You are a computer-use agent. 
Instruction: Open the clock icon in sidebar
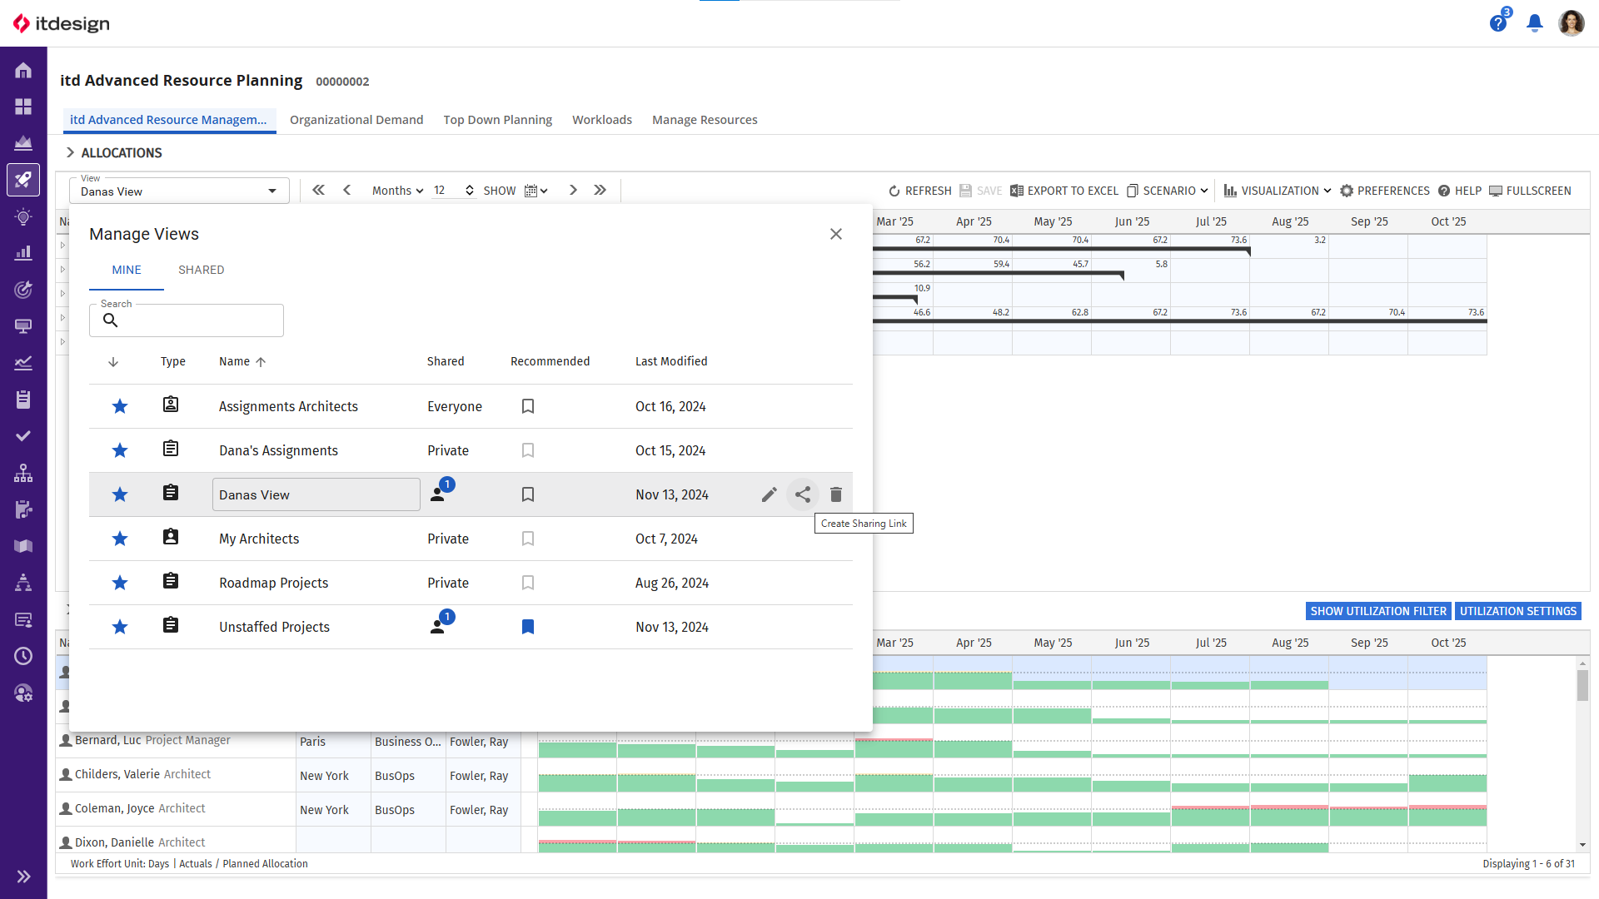point(23,656)
